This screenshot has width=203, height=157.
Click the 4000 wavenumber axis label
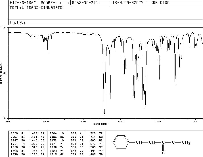tap(9, 122)
